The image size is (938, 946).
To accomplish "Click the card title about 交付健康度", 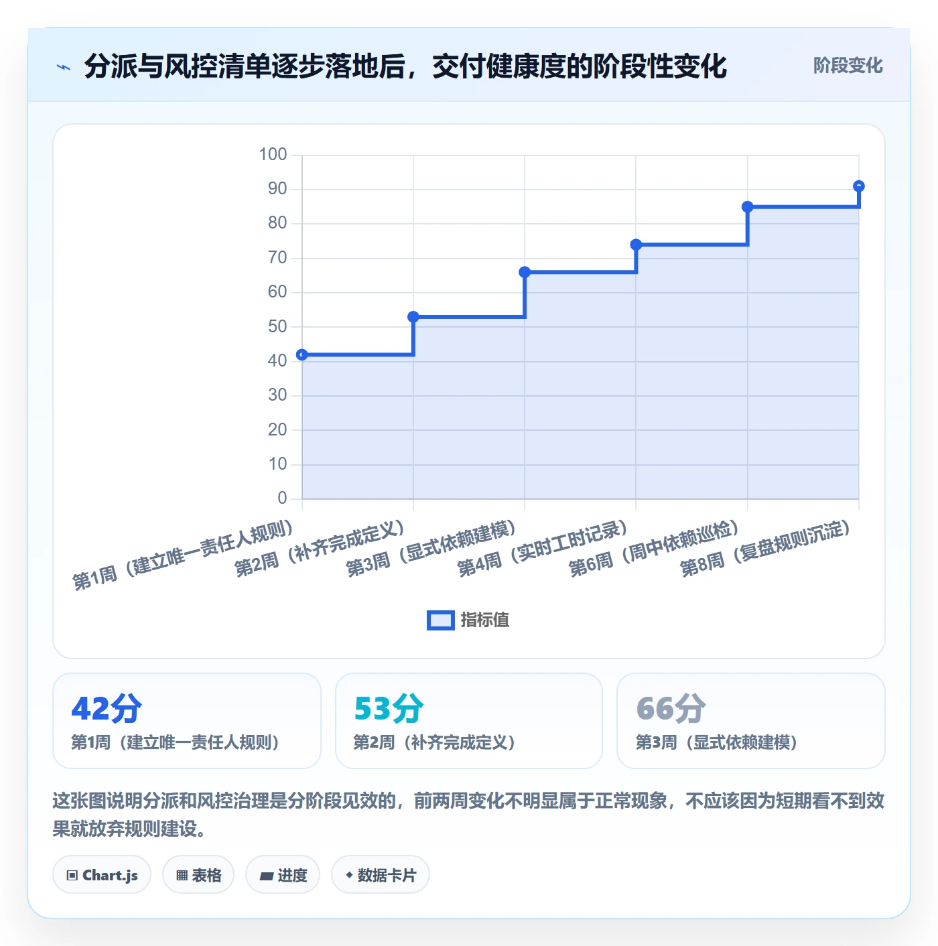I will click(405, 66).
